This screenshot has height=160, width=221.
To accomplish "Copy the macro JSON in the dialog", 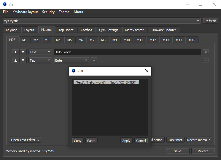I will coord(78,140).
